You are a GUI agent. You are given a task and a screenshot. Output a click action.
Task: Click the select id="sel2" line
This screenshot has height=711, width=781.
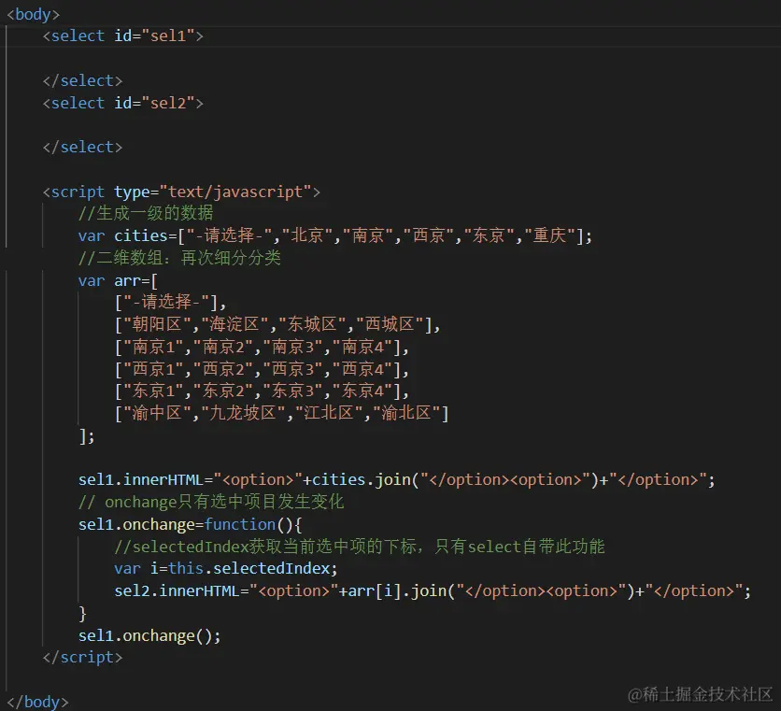[123, 103]
